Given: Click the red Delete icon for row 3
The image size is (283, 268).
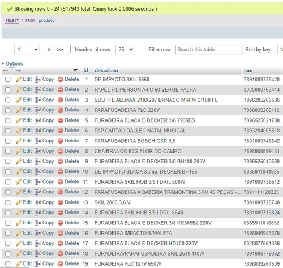Looking at the screenshot, I should [x=61, y=100].
